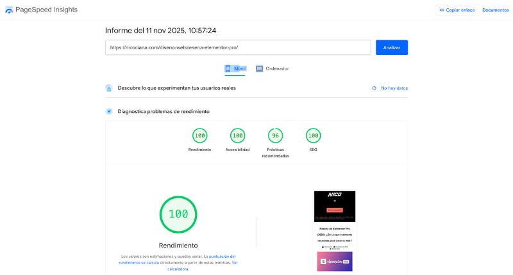Click the real users experience section icon
The height and width of the screenshot is (275, 513).
pos(109,88)
